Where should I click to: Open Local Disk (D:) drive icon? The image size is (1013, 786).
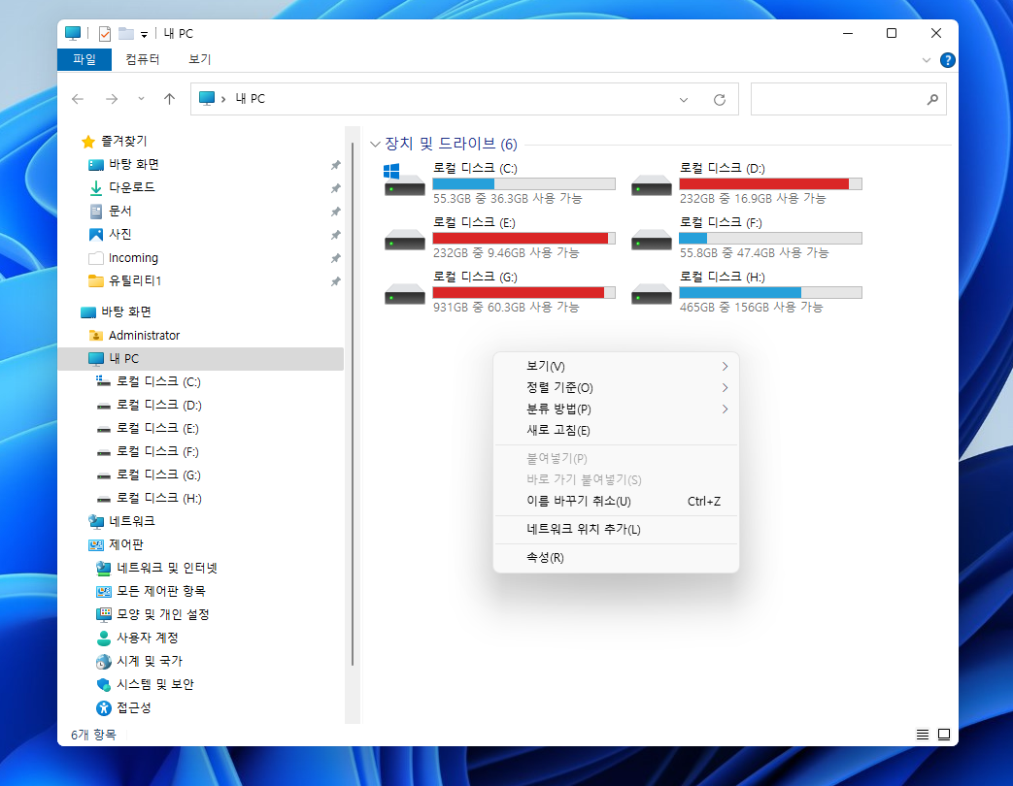click(x=651, y=186)
